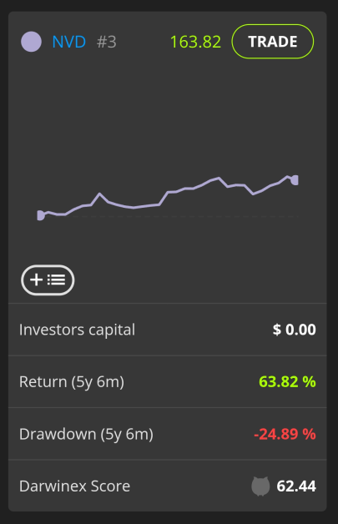Click the Investors capital row label
Image resolution: width=338 pixels, height=524 pixels.
[78, 330]
